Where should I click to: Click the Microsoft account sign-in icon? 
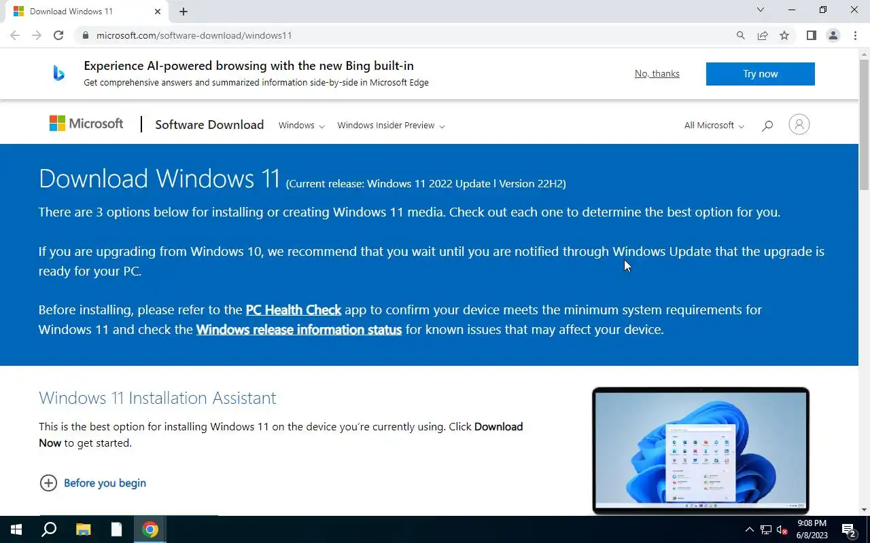(x=799, y=124)
